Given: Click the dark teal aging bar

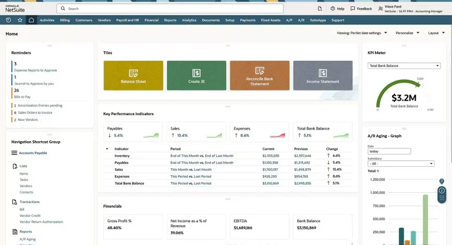Looking at the screenshot, I should [401, 236].
